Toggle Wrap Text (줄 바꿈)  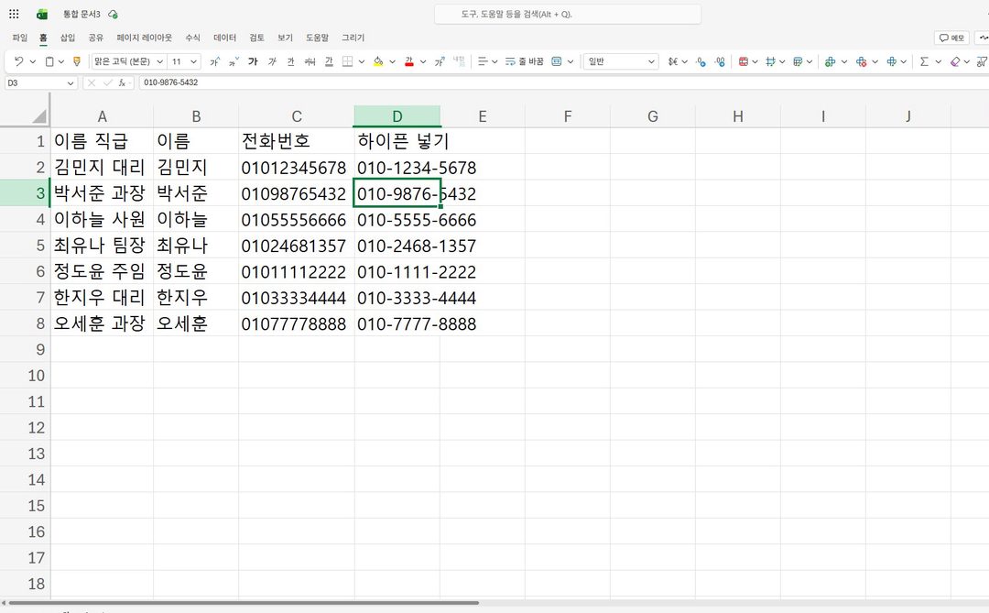[x=524, y=61]
